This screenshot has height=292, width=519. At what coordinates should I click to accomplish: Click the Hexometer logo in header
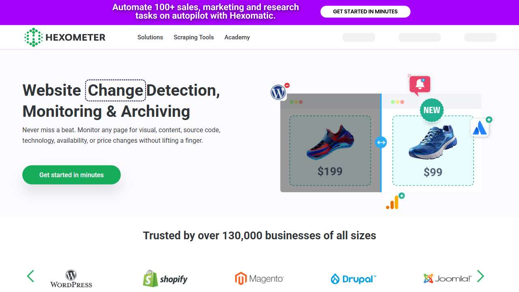[x=65, y=37]
